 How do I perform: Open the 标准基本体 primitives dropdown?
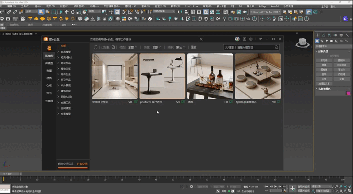(x=333, y=46)
